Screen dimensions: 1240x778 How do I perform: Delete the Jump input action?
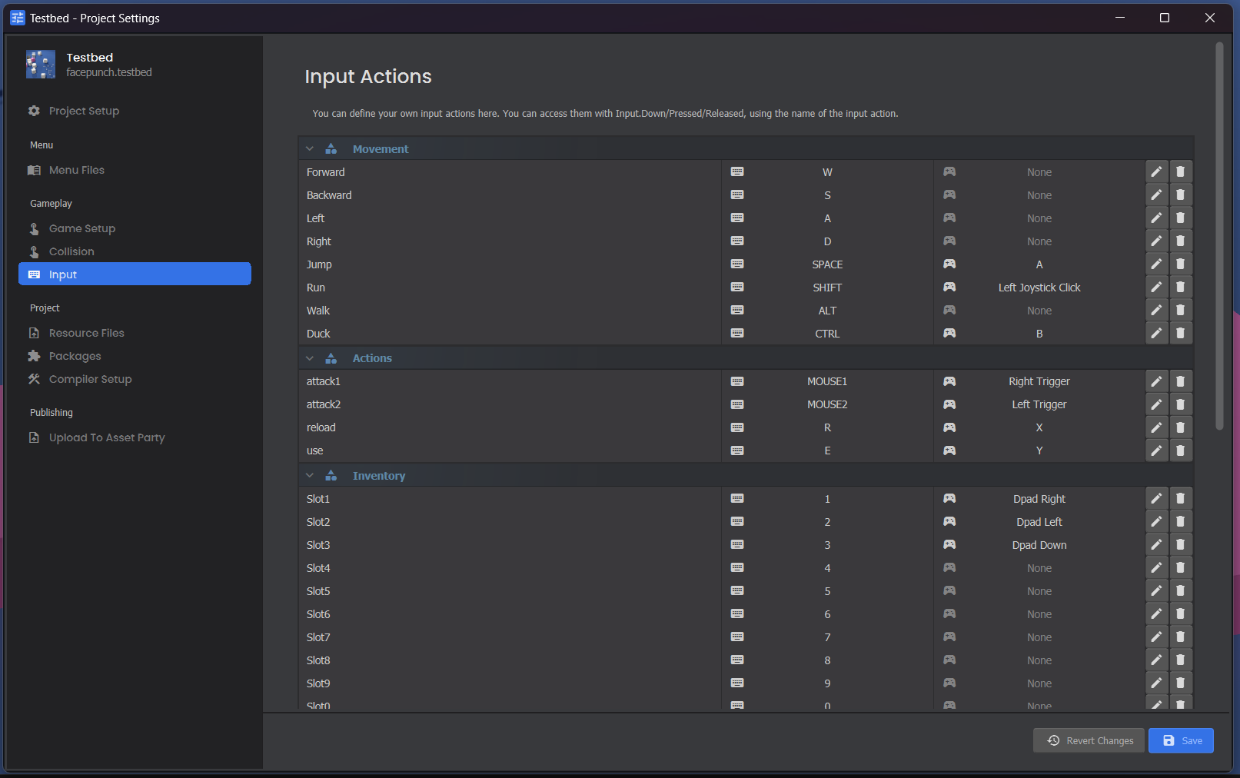(x=1180, y=264)
